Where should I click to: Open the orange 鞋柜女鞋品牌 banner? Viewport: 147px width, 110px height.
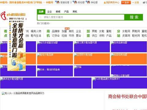tap(55, 59)
